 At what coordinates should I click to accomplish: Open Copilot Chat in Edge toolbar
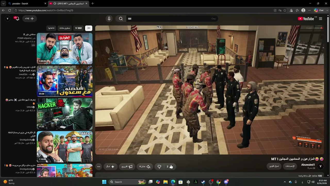pos(319,10)
